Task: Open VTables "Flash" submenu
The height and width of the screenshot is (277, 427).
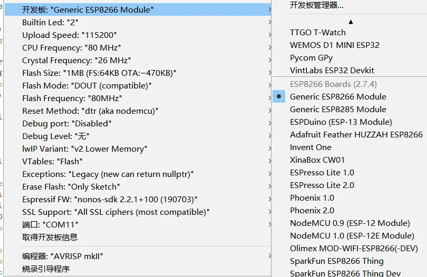Action: (x=138, y=161)
